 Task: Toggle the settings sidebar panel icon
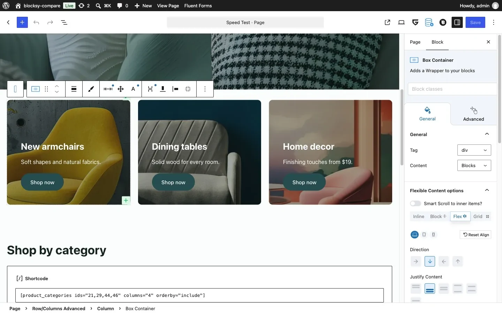pos(458,23)
